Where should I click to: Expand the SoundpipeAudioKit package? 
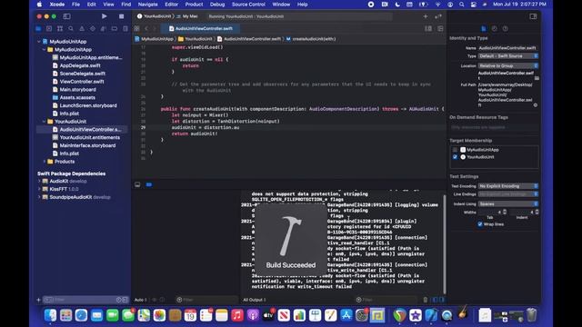tap(39, 197)
